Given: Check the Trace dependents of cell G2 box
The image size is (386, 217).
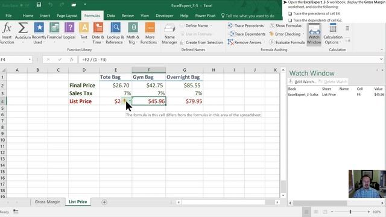Looking at the screenshot, I should click(290, 20).
